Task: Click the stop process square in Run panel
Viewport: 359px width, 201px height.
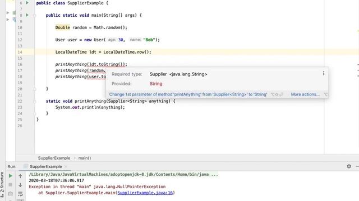Action: click(10, 185)
